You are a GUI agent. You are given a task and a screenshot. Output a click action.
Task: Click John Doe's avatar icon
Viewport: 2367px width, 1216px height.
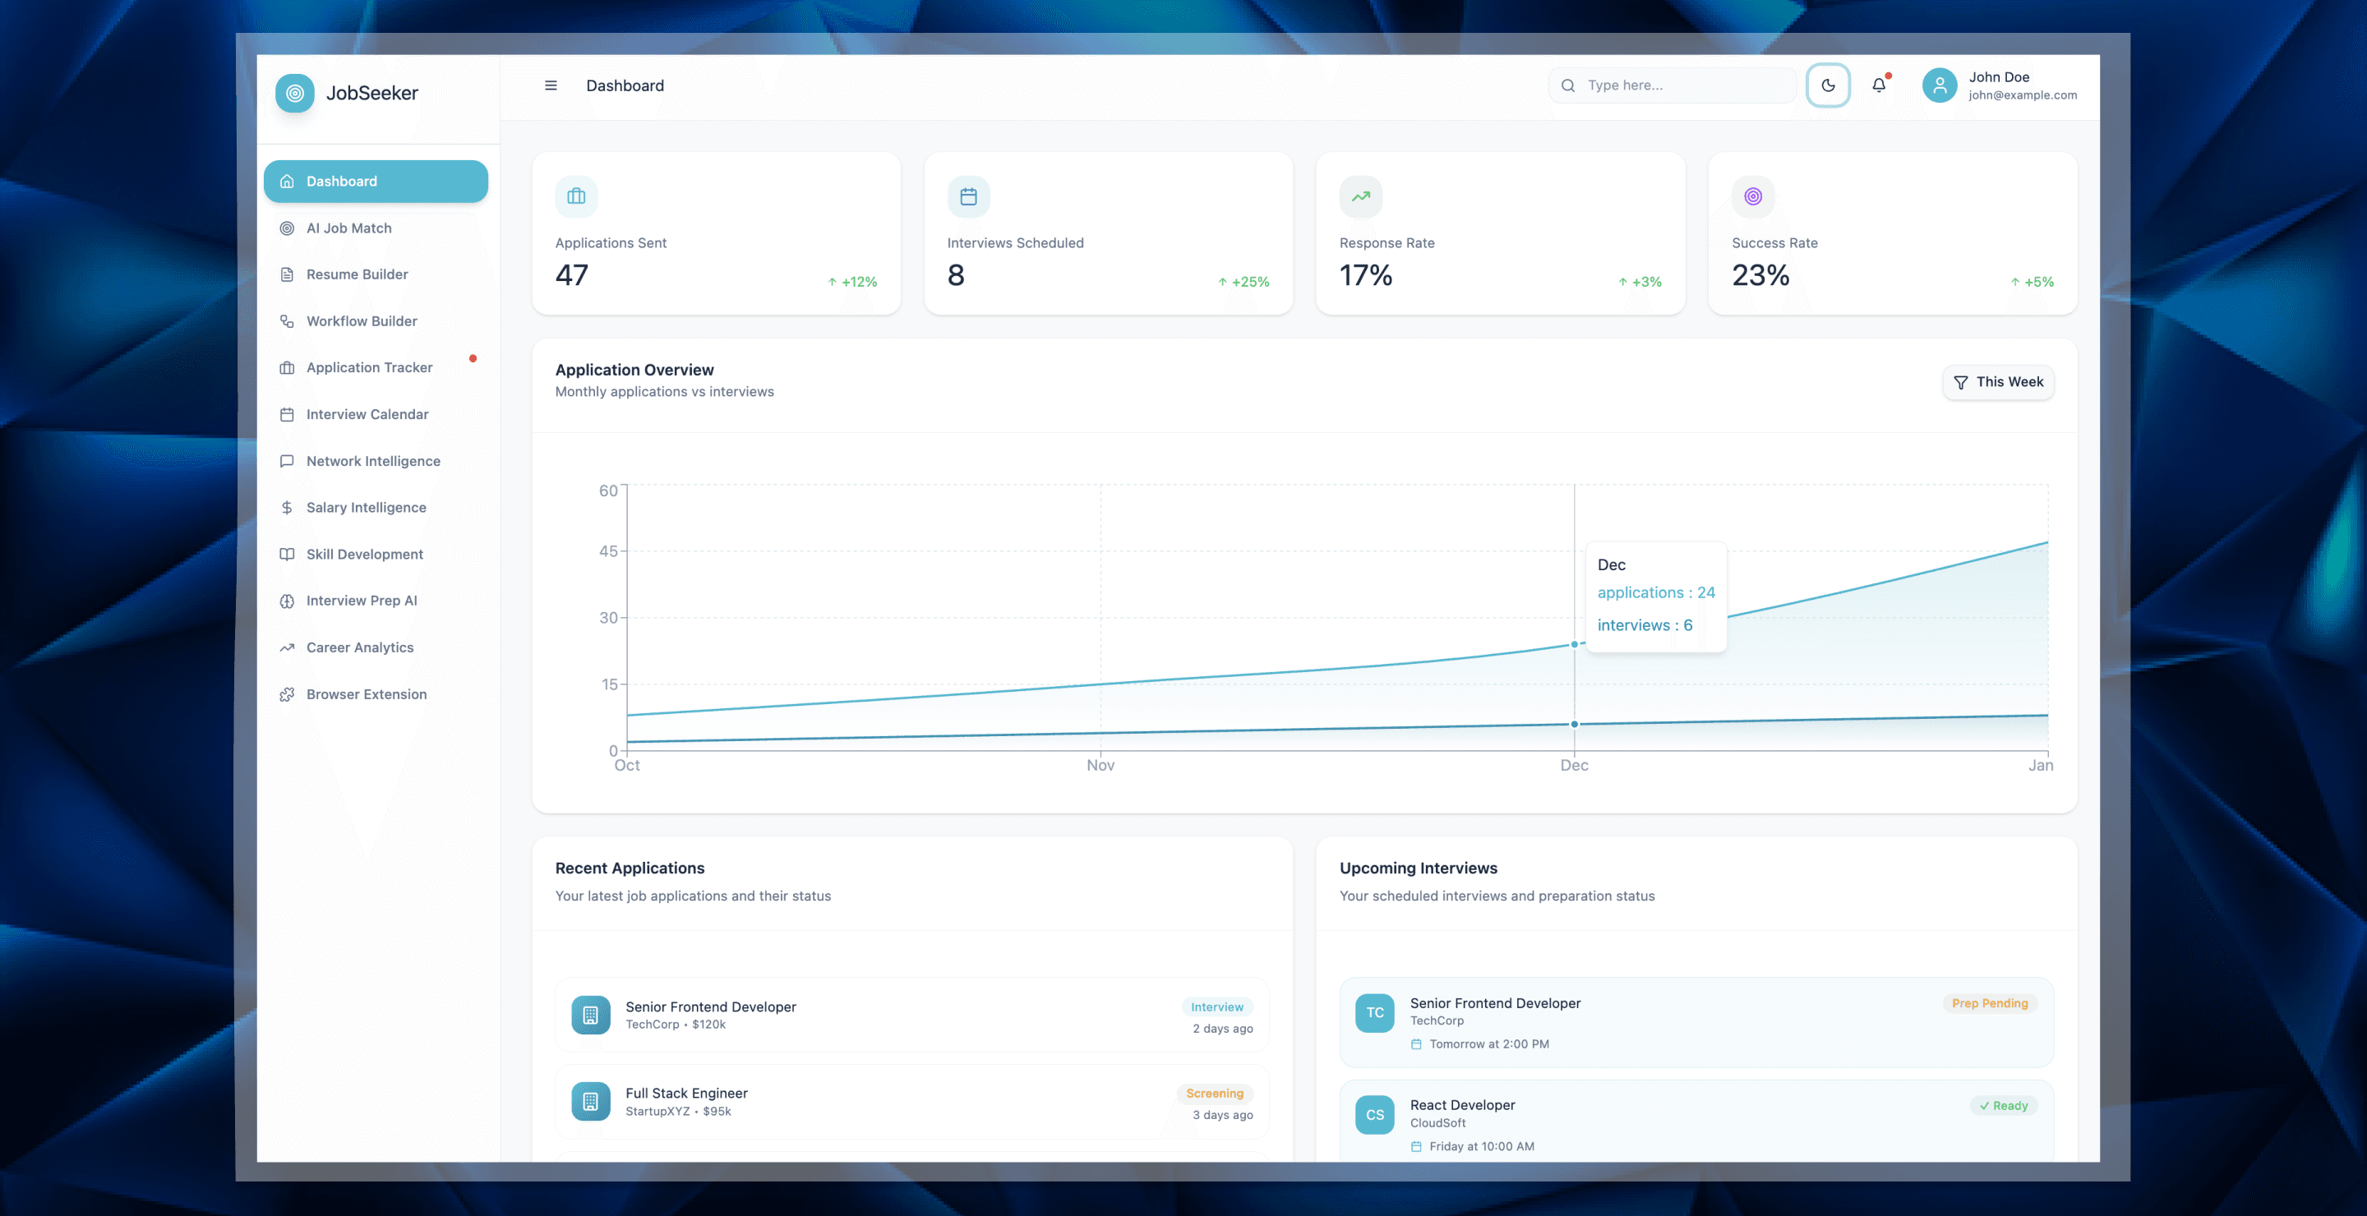[x=1939, y=85]
